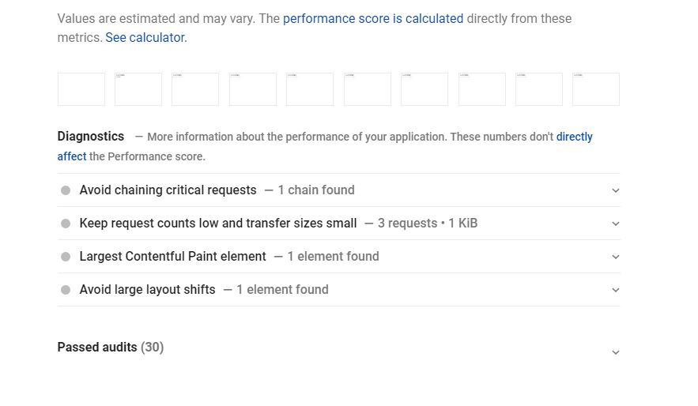Expand Avoid large layout shifts chevron
This screenshot has height=406, width=698.
616,290
